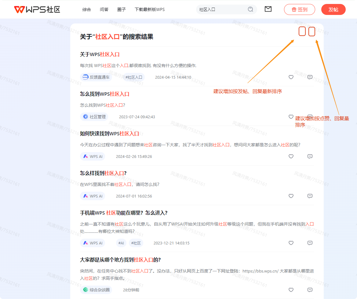Open the 综合杂谈圈 circle tag
This screenshot has width=357, height=299.
click(96, 290)
